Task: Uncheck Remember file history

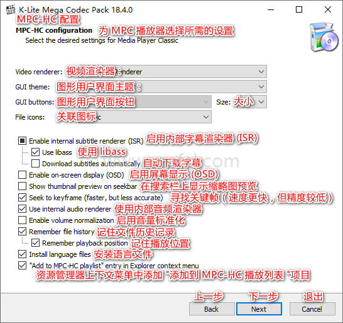Action: (x=23, y=232)
